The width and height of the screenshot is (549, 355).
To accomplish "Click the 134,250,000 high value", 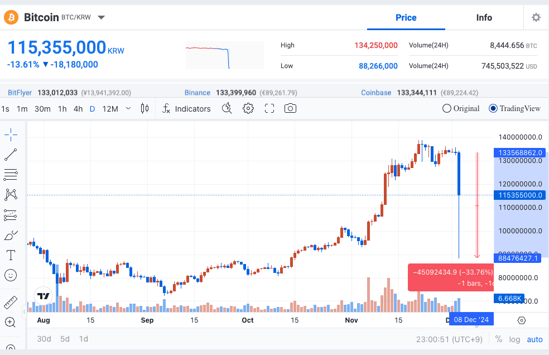I will point(376,45).
